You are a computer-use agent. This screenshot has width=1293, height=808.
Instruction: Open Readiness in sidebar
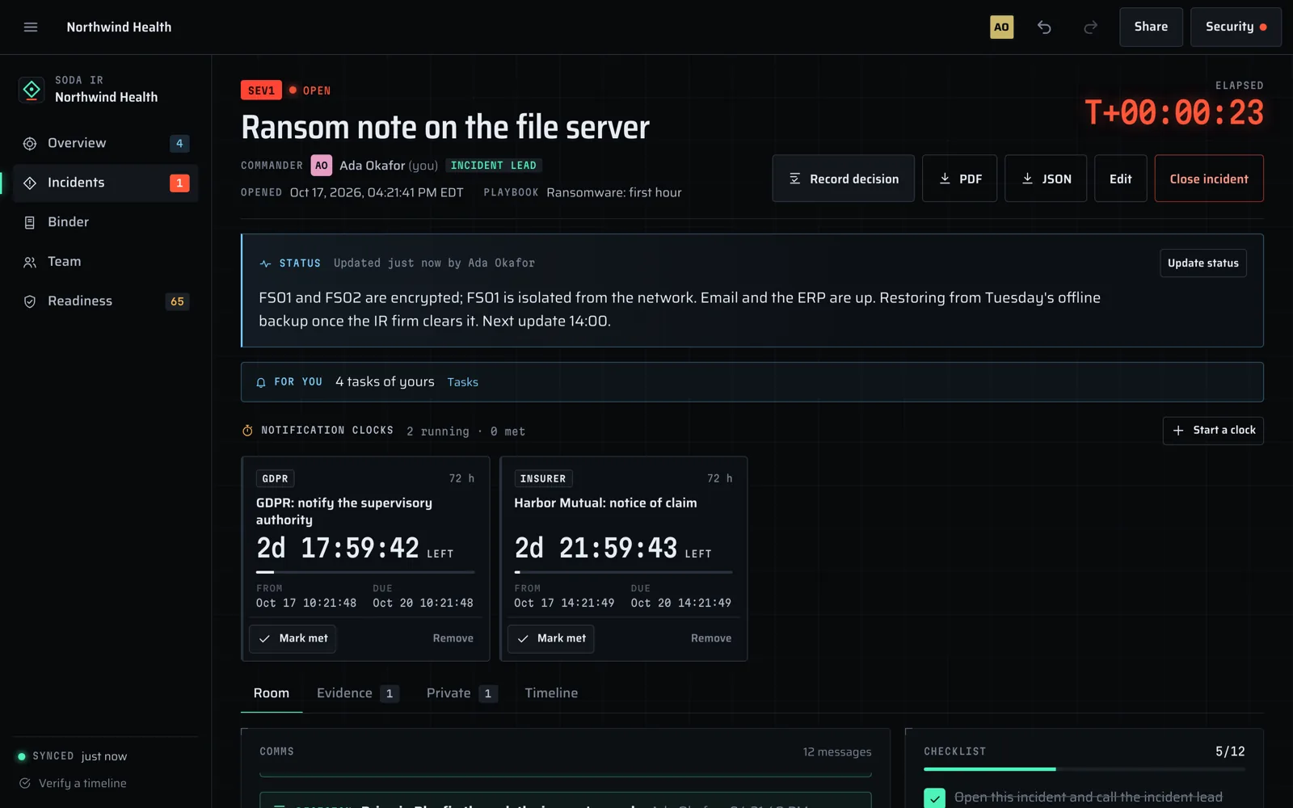click(x=105, y=301)
